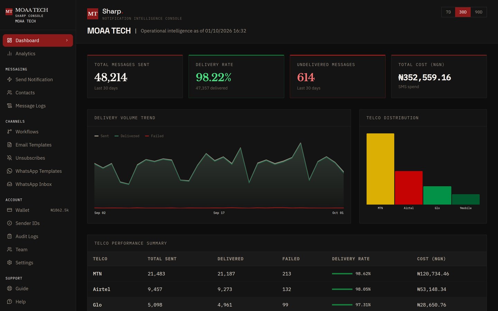Select the 7D time range

(x=448, y=12)
